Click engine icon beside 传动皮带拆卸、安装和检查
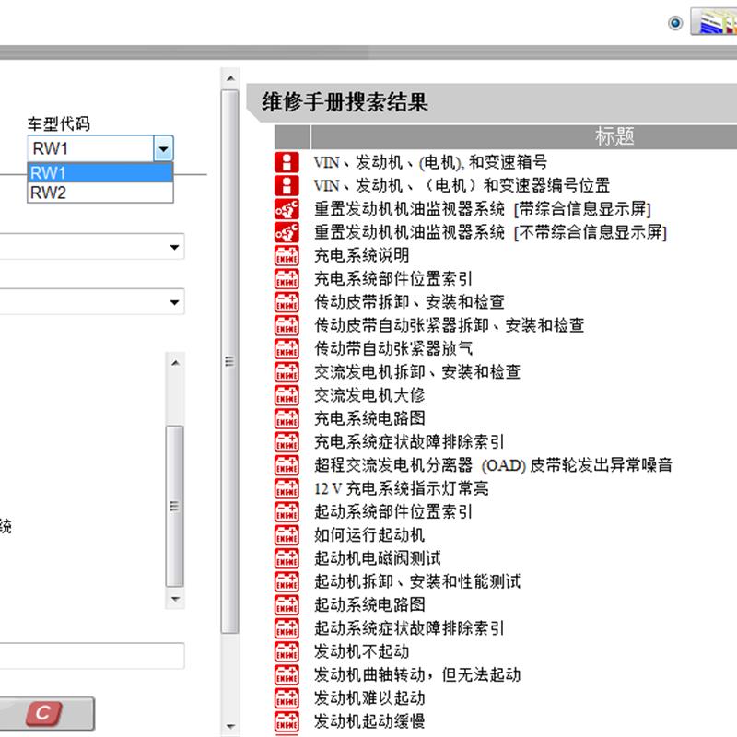The image size is (737, 737). point(287,302)
